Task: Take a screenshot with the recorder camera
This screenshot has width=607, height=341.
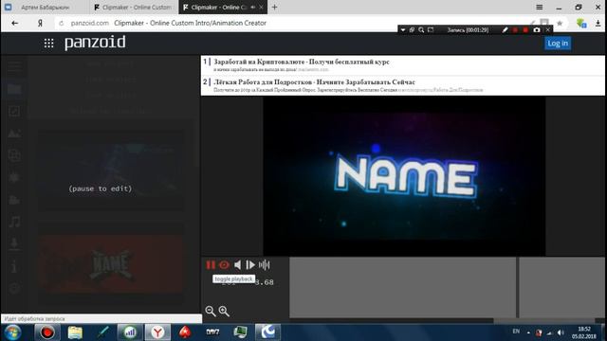Action: (537, 29)
